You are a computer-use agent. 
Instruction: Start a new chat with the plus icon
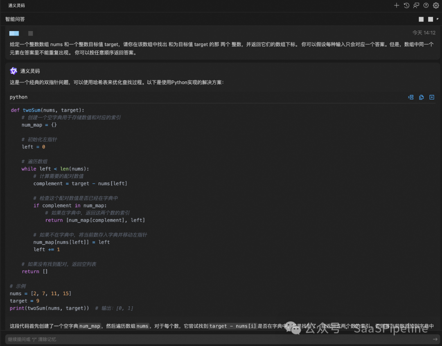click(396, 5)
